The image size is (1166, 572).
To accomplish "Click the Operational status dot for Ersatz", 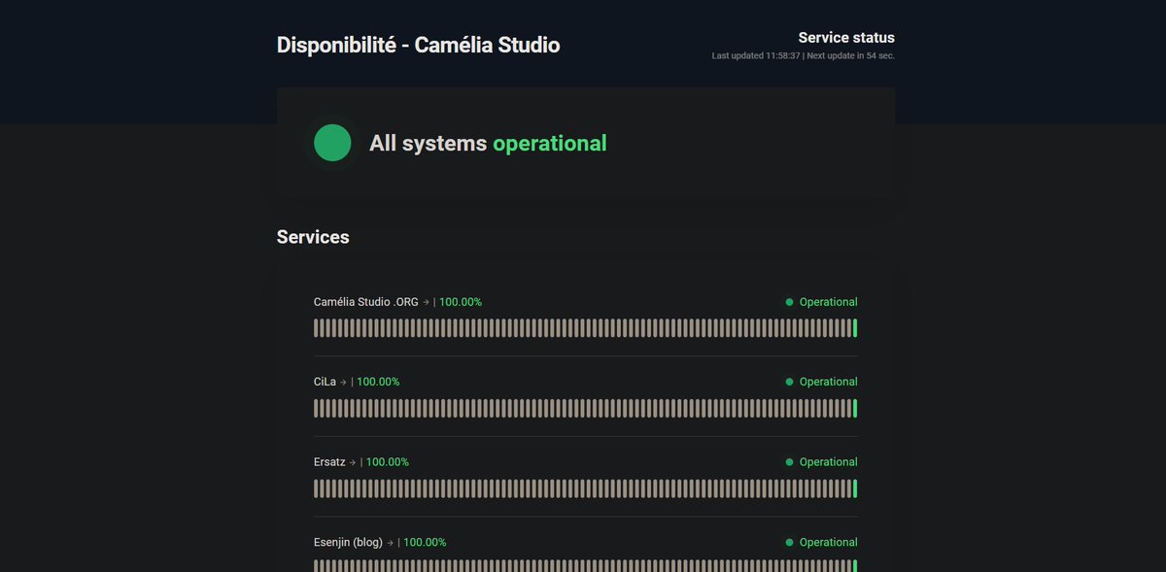I will tap(789, 462).
